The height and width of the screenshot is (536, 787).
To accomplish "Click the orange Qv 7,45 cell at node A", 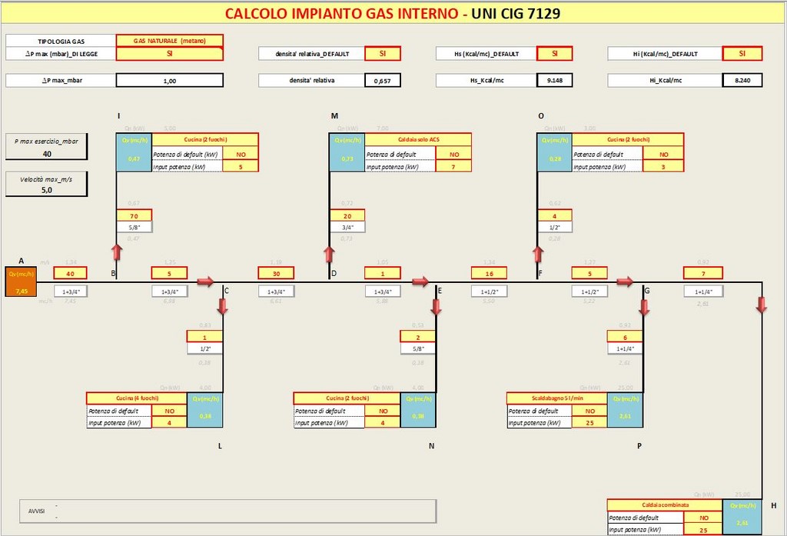I will tap(21, 283).
